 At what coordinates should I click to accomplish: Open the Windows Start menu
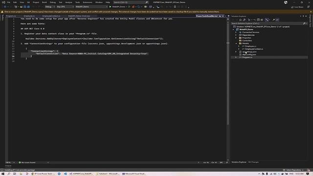click(x=3, y=174)
